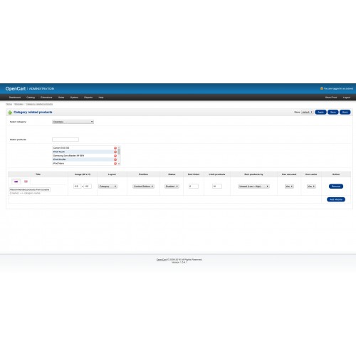Change the Status dropdown from Enabled
356x356 pixels.
tap(172, 187)
